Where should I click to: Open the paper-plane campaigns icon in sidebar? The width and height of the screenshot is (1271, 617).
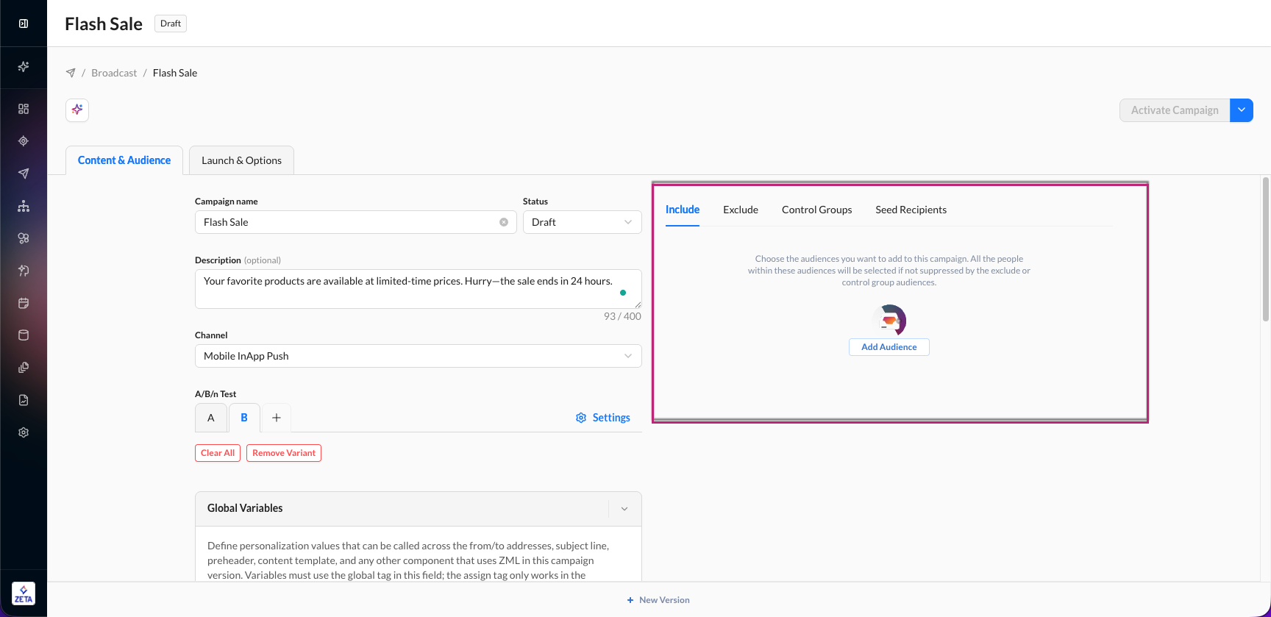pos(24,174)
